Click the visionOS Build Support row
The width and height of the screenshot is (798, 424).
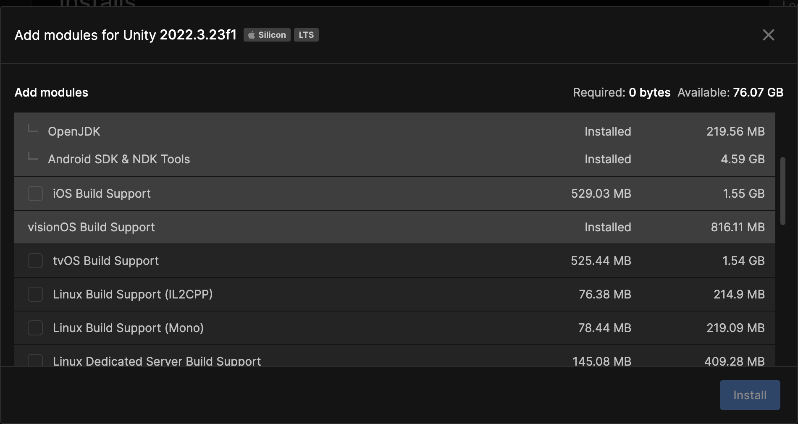pos(91,227)
